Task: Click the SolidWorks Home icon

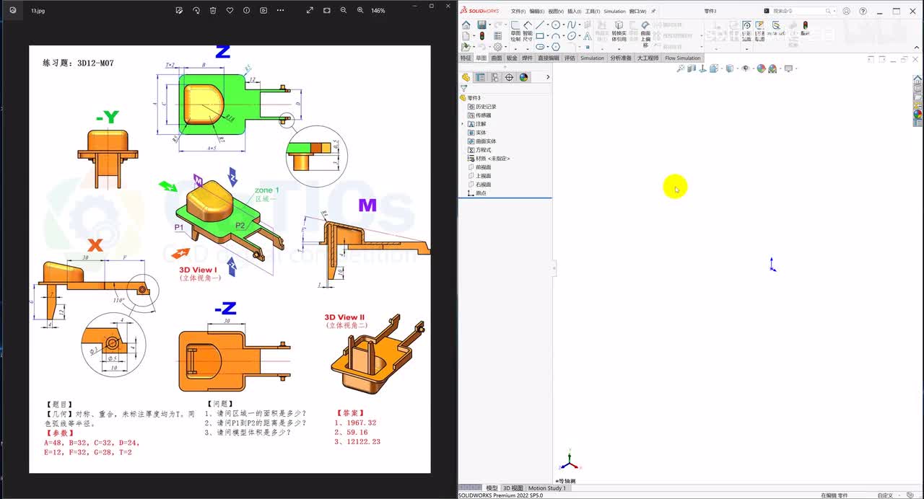Action: tap(466, 25)
